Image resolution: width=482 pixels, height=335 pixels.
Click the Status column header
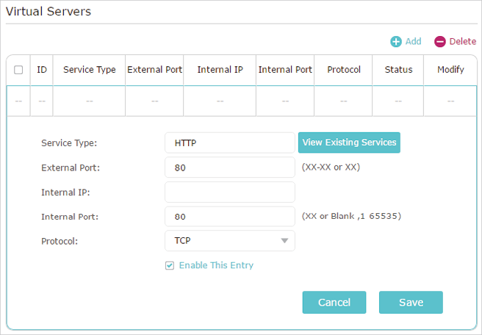point(398,70)
